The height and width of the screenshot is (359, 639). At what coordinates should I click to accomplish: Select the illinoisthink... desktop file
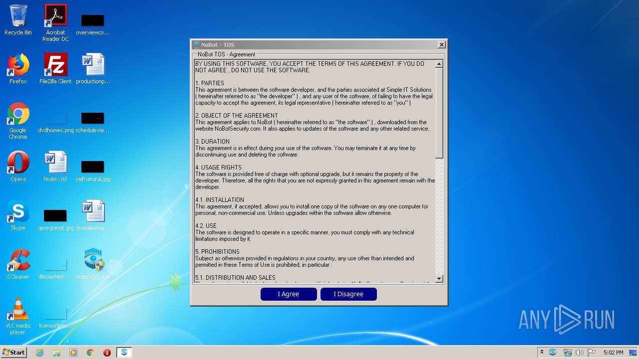pos(55,268)
